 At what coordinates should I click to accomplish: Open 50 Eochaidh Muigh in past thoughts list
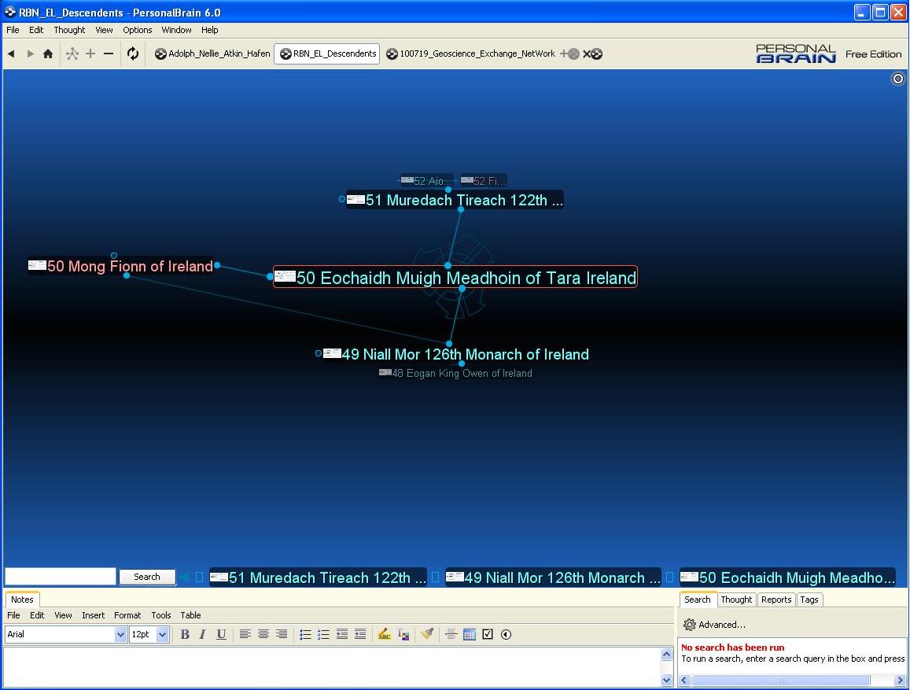point(787,577)
